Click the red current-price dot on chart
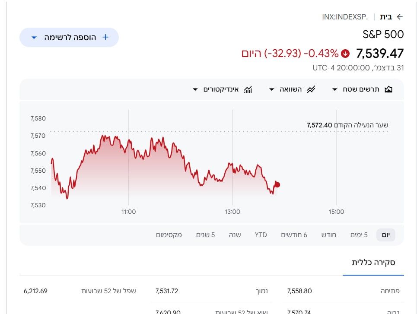The height and width of the screenshot is (314, 417). click(x=277, y=185)
